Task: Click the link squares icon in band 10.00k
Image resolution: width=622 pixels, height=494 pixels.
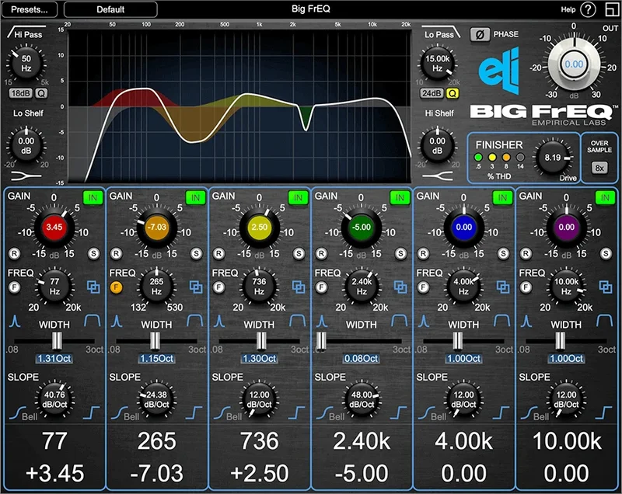Action: tap(606, 287)
